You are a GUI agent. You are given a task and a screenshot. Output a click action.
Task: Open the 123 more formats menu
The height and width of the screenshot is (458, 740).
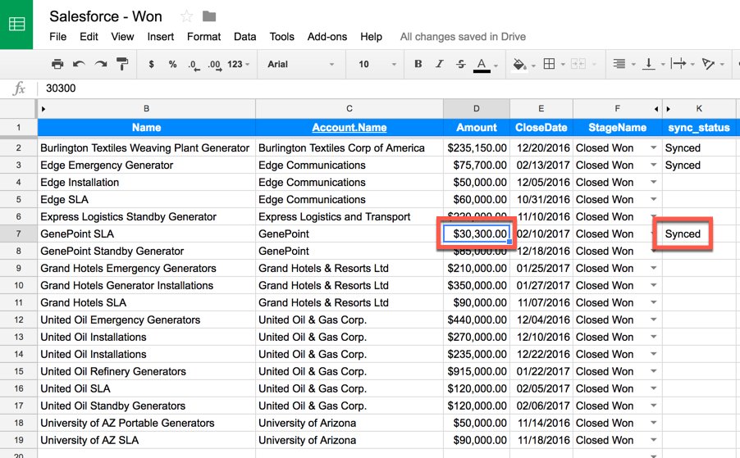tap(238, 64)
